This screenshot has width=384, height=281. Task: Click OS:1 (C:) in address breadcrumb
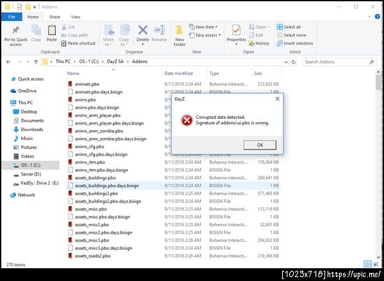tap(89, 61)
